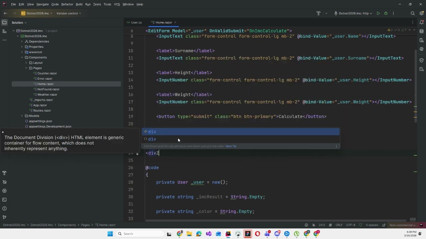Screen dimensions: 426x239
Task: Expand the Dependencies node
Action: (22, 41)
